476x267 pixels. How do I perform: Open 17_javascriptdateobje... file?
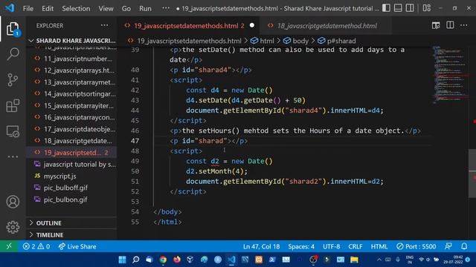click(x=71, y=129)
